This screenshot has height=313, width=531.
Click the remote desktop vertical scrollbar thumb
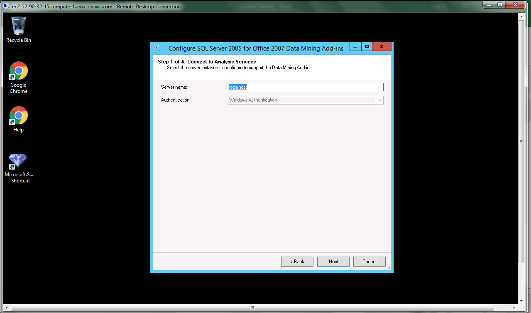(x=521, y=141)
